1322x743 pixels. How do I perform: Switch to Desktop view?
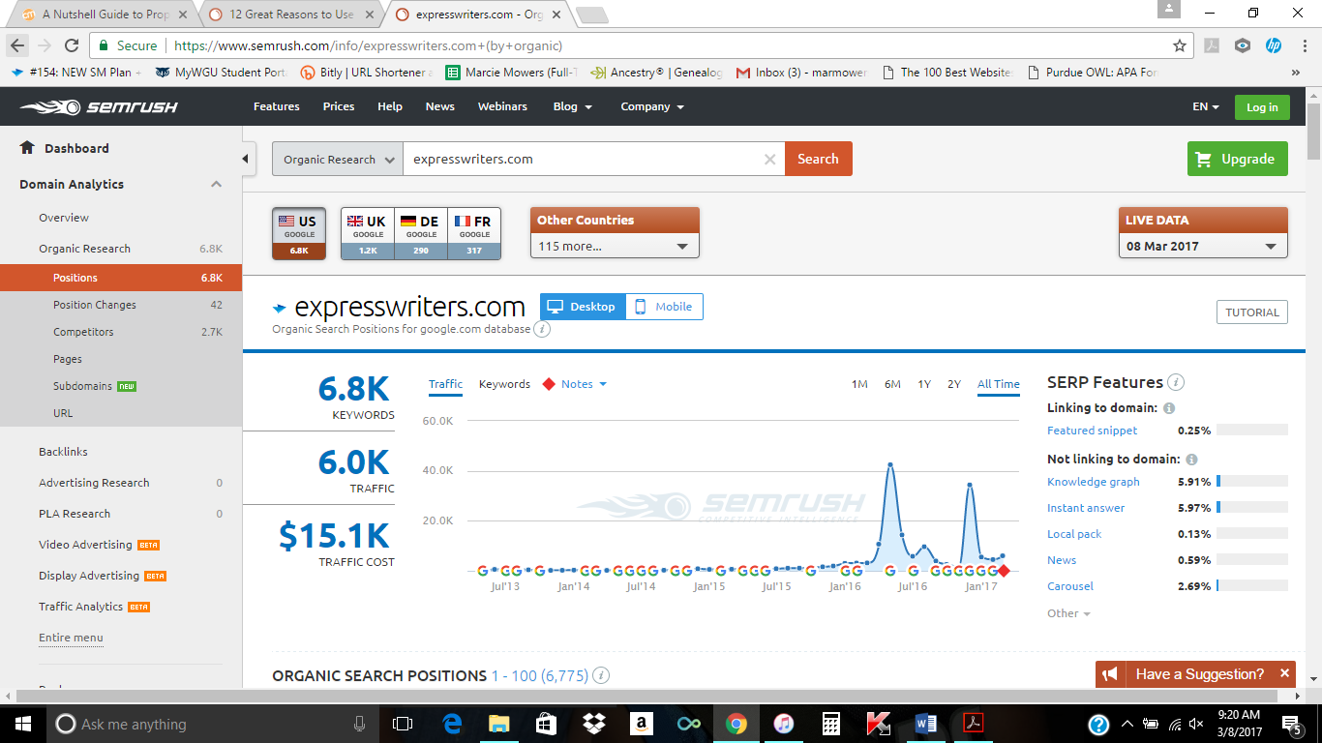click(583, 307)
